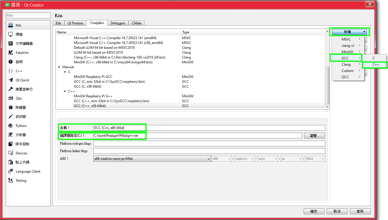This screenshot has width=388, height=220.
Task: Open the ABI combo box
Action: coord(152,158)
